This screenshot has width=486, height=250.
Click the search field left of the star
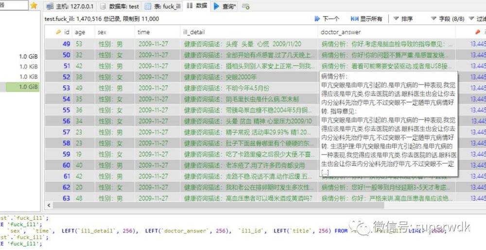(x=14, y=5)
